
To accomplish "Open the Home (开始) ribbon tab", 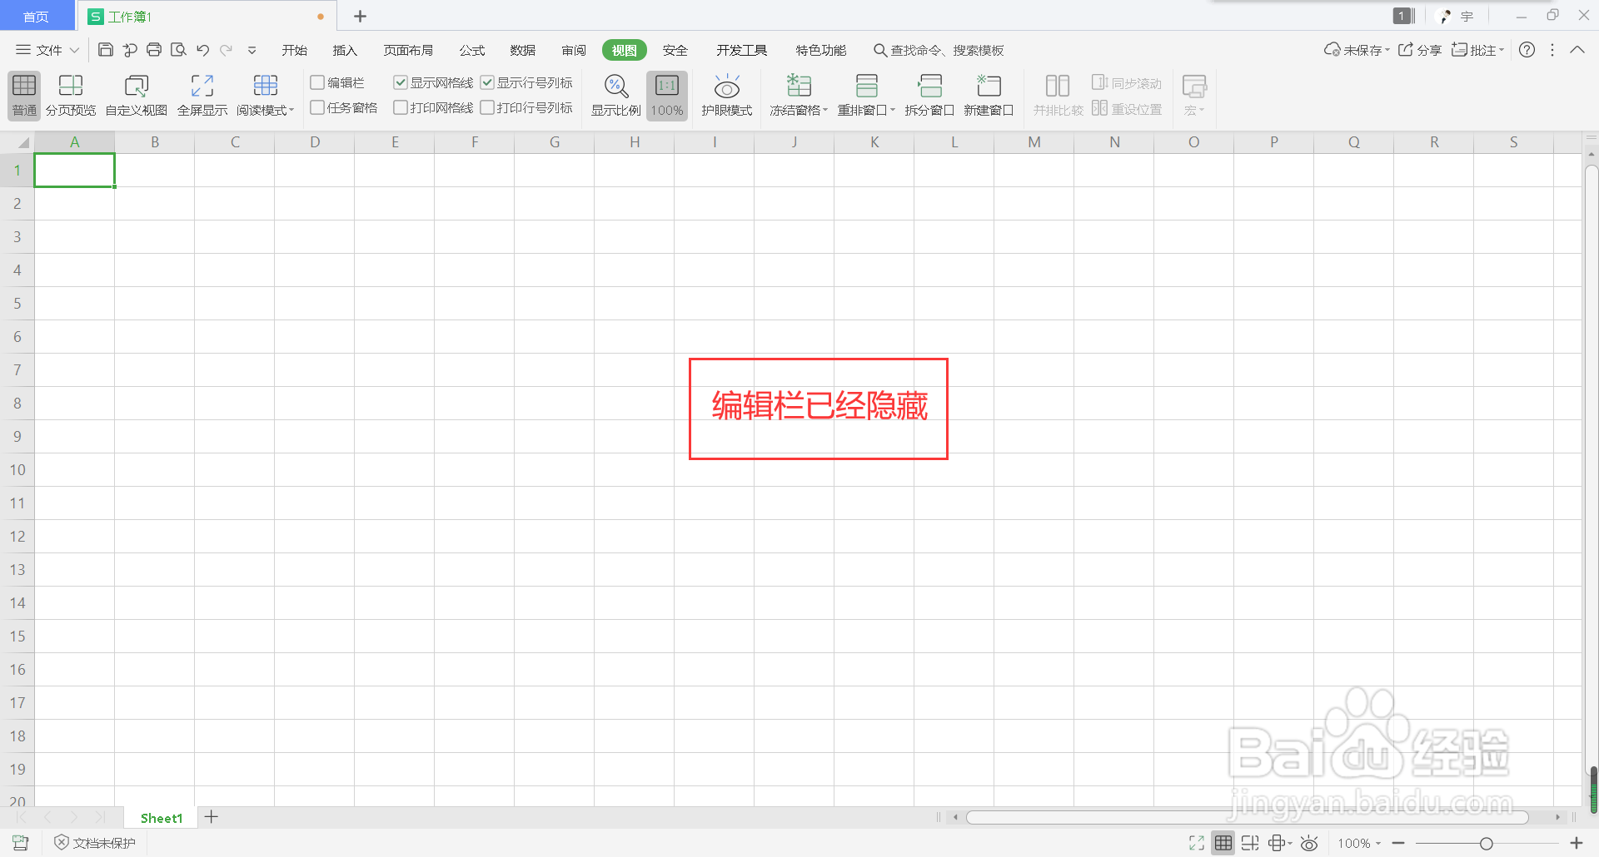I will 295,50.
